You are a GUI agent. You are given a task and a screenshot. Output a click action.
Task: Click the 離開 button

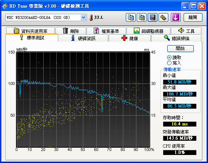193,18
